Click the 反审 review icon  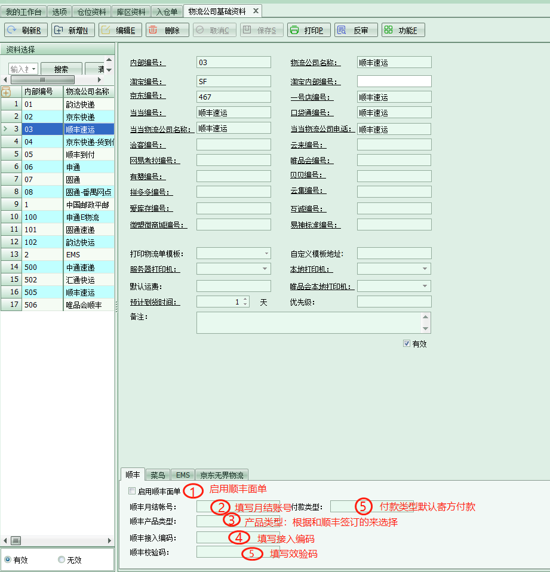[343, 30]
